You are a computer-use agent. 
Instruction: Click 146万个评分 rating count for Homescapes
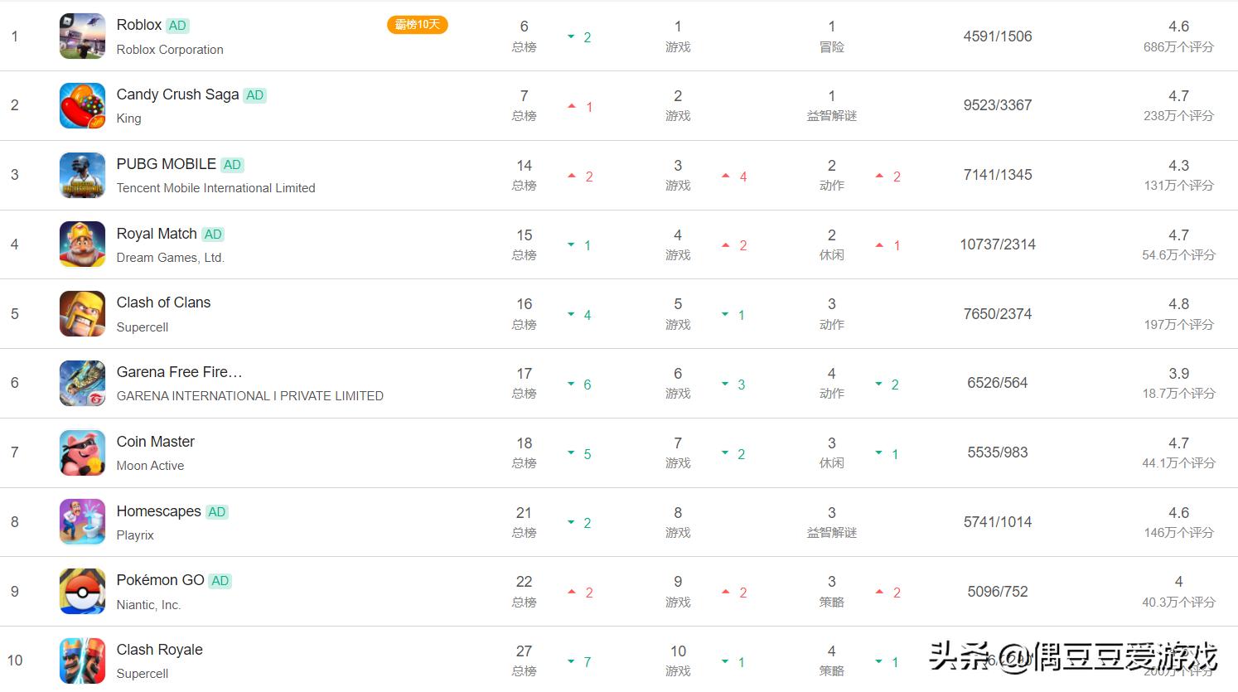click(1178, 533)
